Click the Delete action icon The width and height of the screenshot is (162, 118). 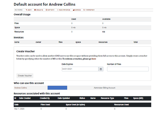point(39,10)
